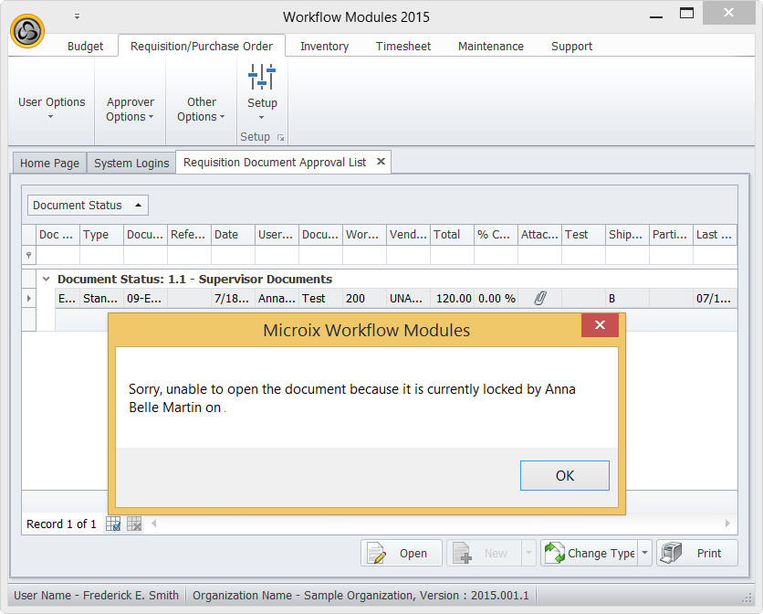Click the filter row pin icon
The image size is (763, 614).
pos(29,256)
